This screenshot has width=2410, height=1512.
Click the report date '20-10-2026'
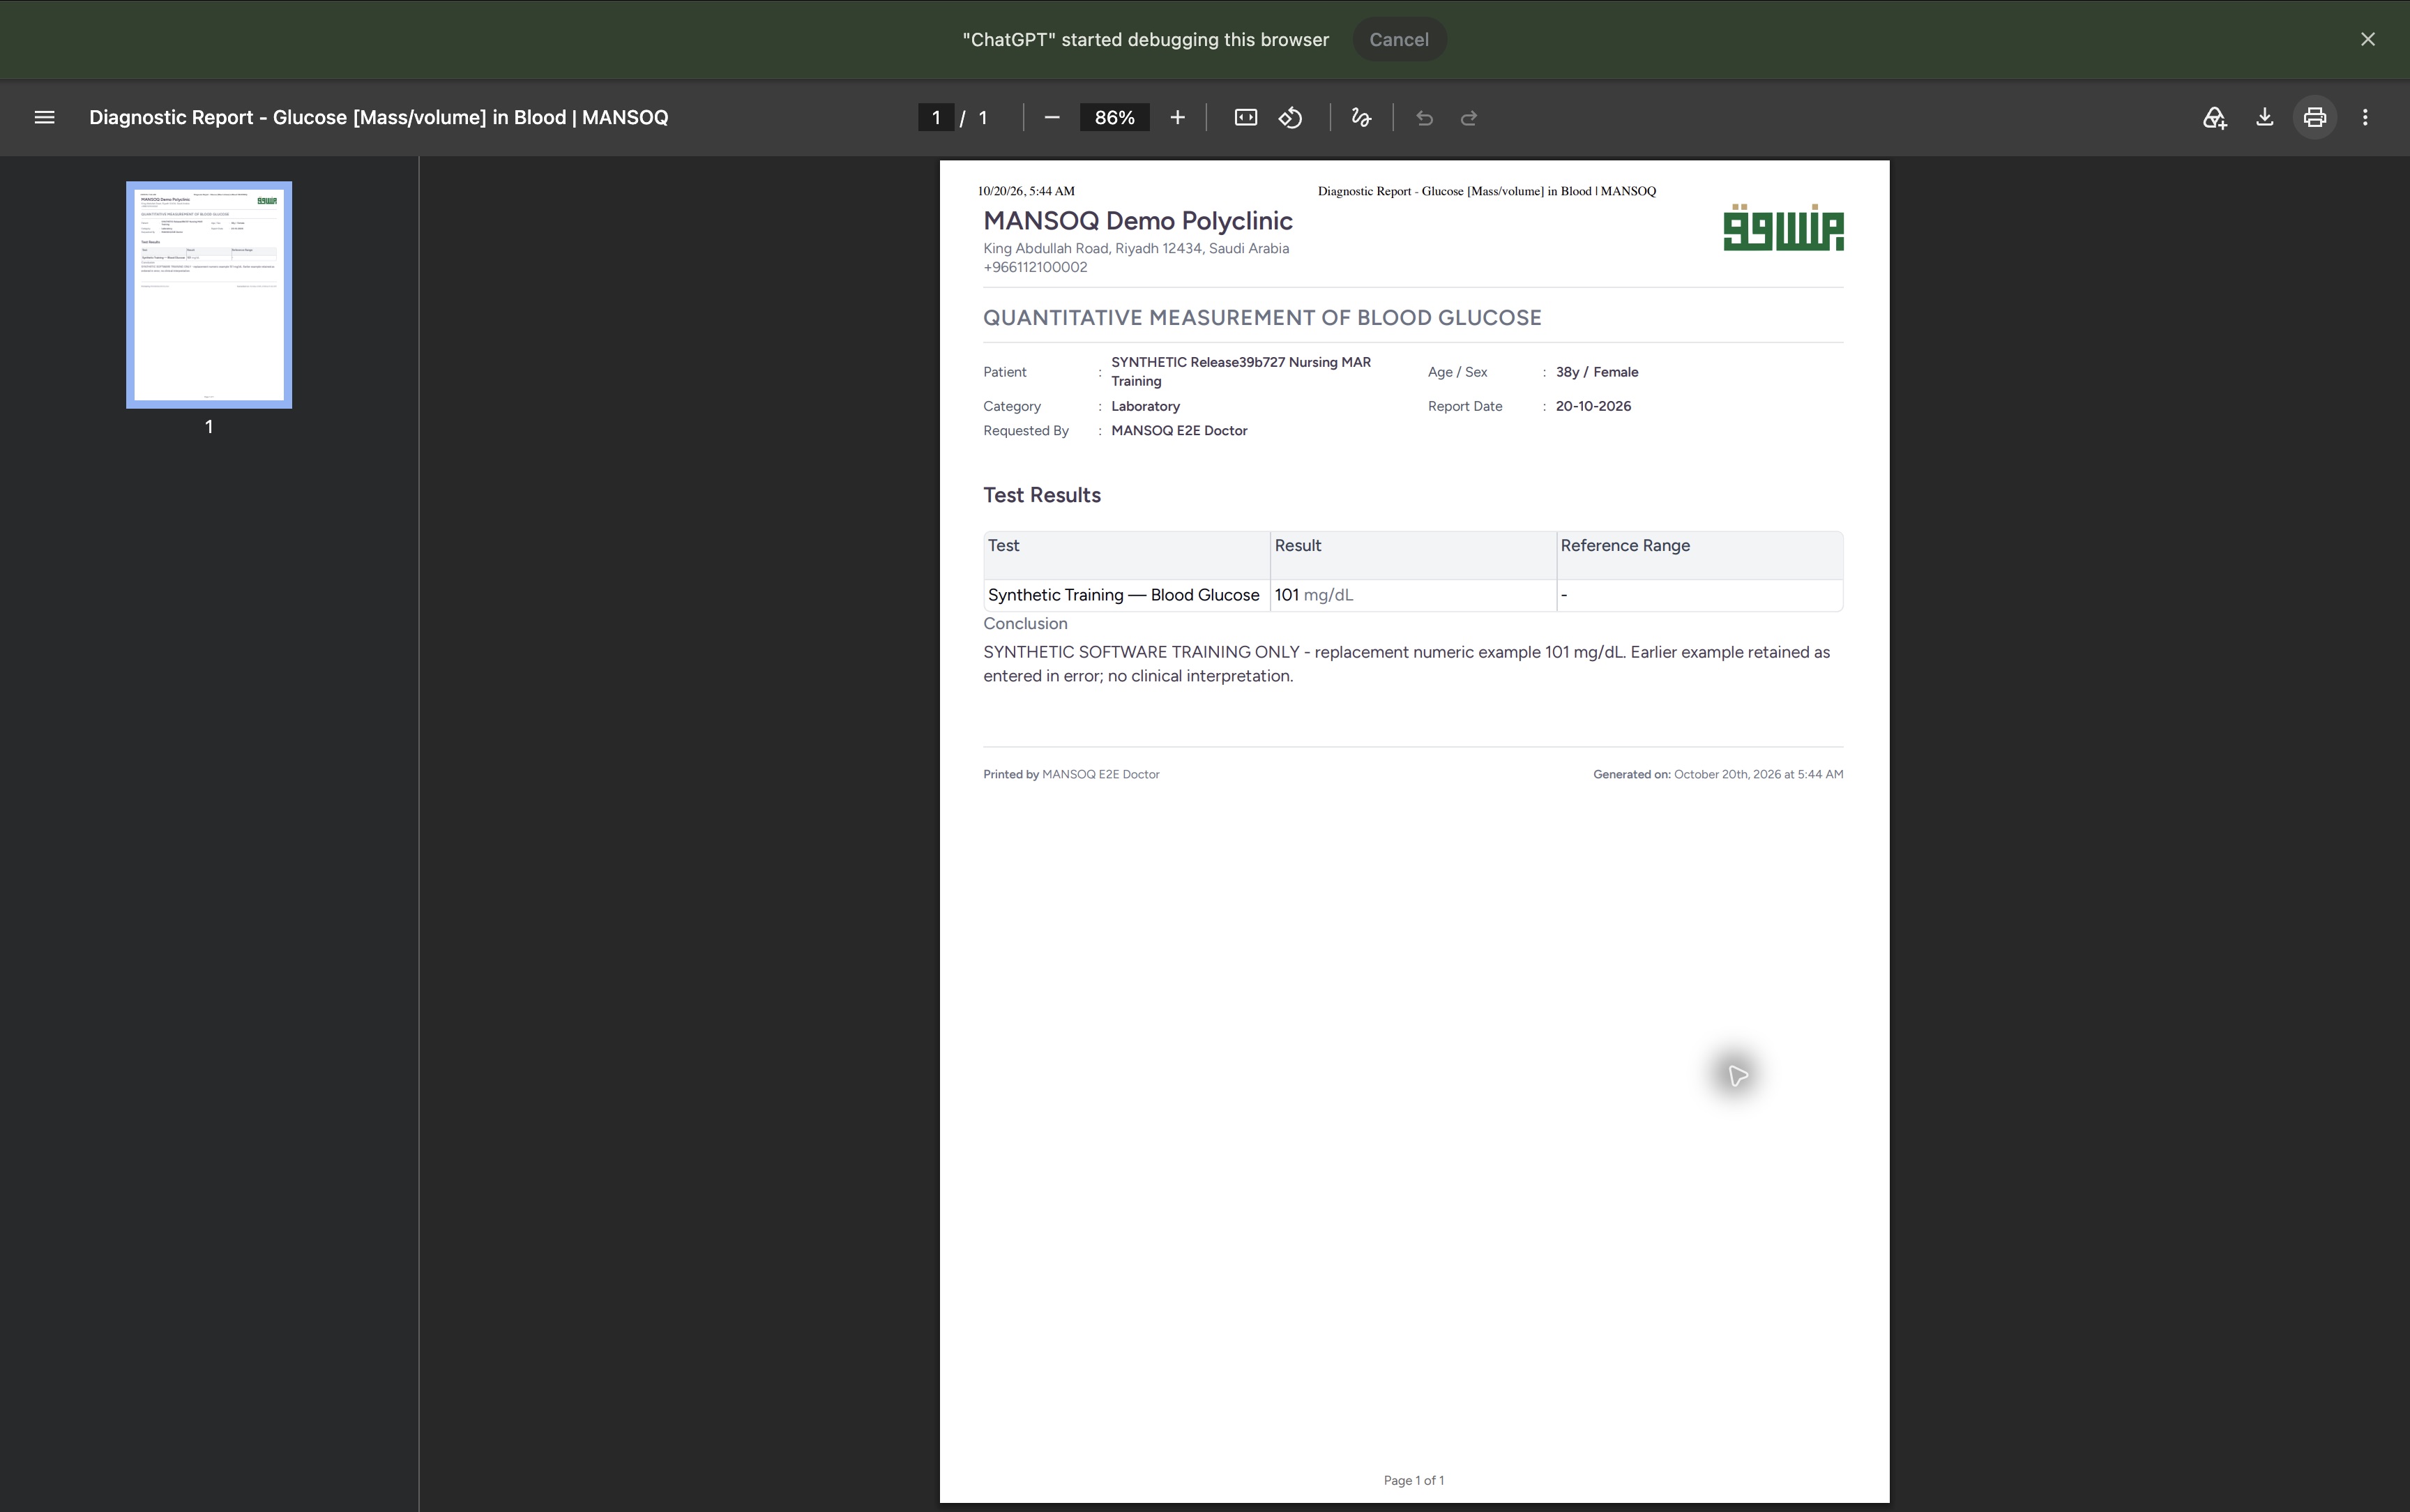(1593, 406)
